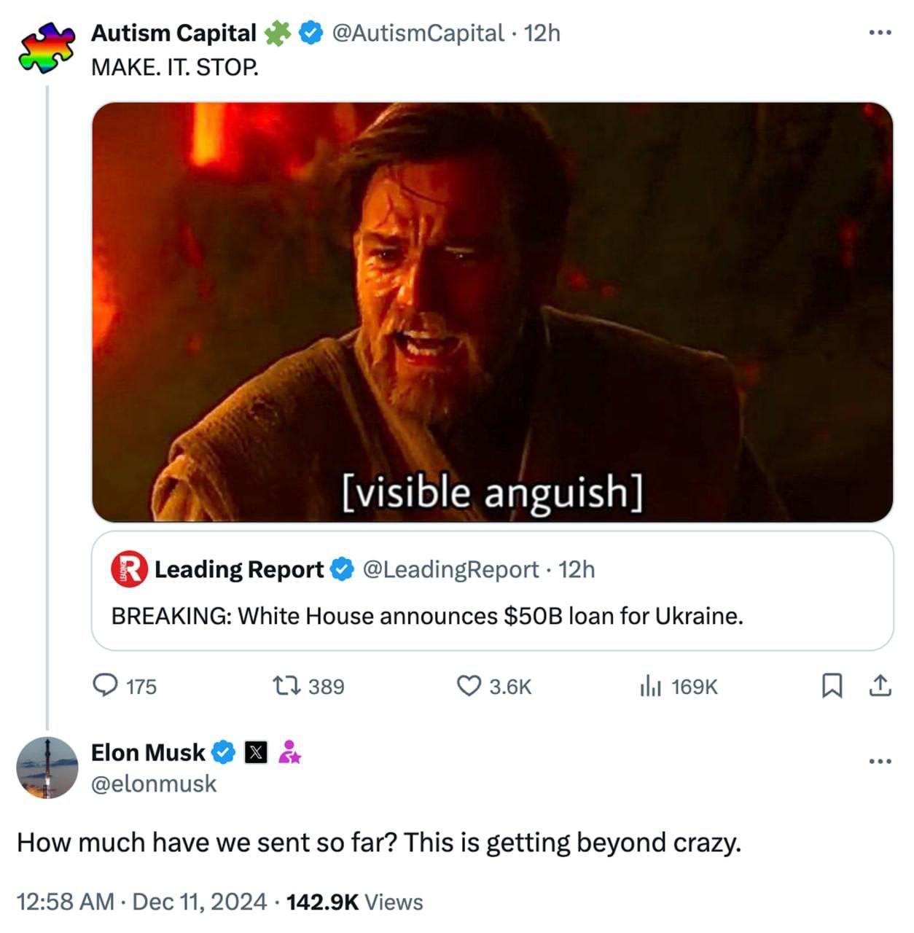Viewport: 914px width, 933px height.
Task: Repost the Autism Capital tweet
Action: pyautogui.click(x=281, y=686)
